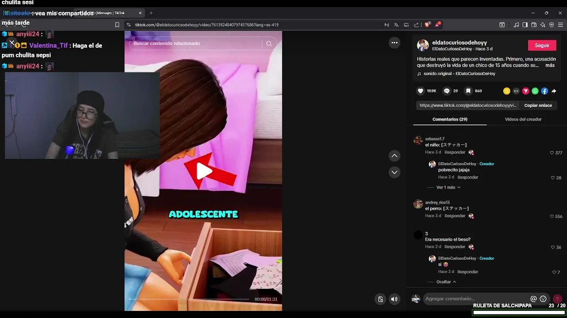567x318 pixels.
Task: Like the 'Era necesario el beso?' comment
Action: (553, 247)
